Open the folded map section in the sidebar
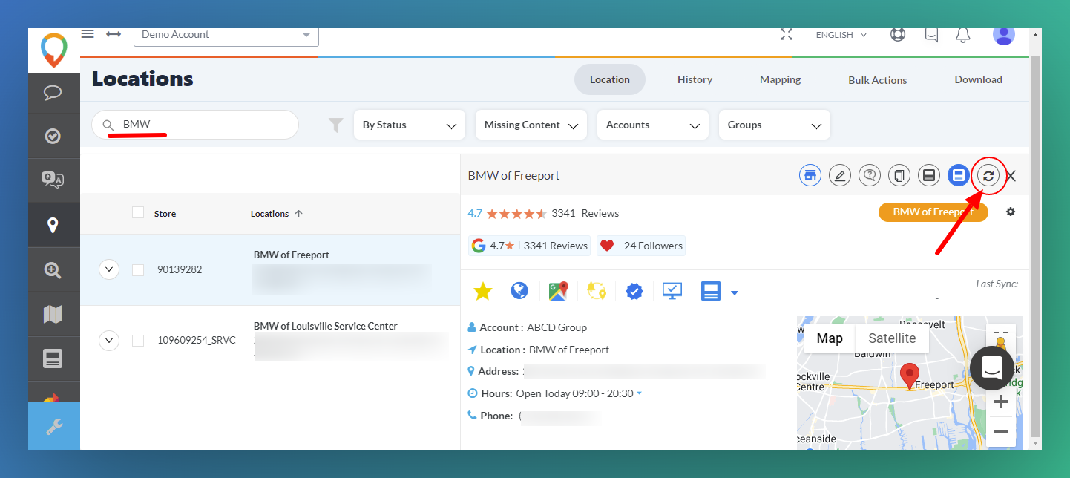Viewport: 1070px width, 478px height. (x=53, y=315)
